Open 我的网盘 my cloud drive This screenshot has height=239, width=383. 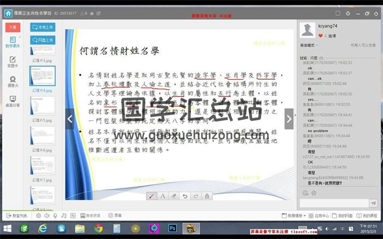(x=342, y=216)
